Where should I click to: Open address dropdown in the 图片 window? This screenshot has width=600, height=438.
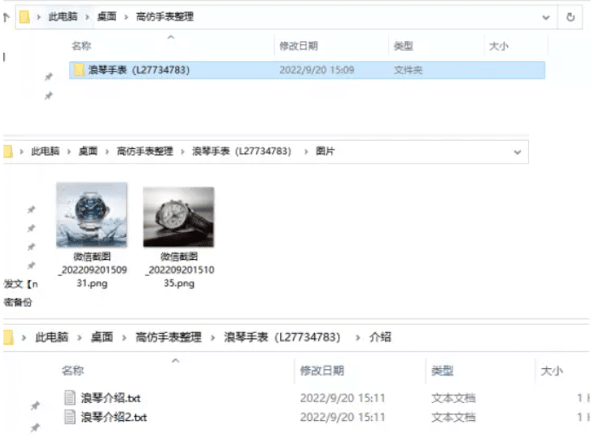point(517,153)
